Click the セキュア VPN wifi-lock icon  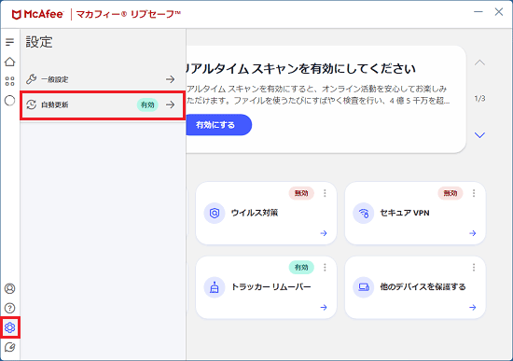pyautogui.click(x=363, y=213)
